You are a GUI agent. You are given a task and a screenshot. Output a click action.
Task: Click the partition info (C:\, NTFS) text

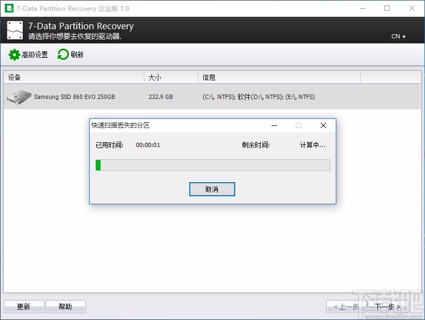(x=258, y=97)
